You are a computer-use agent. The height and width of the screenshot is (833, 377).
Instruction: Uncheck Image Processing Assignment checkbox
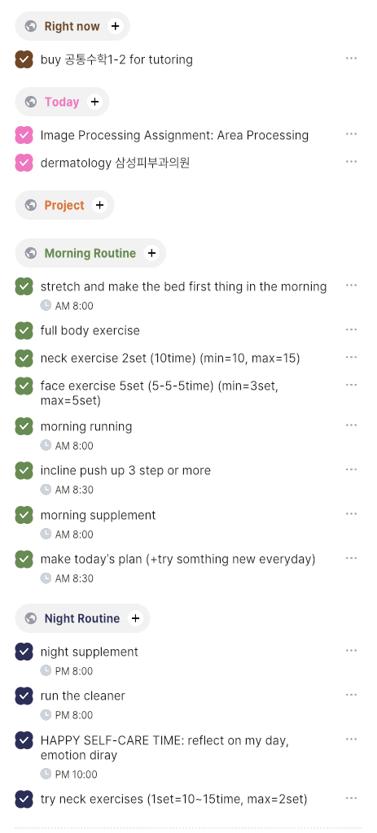pos(24,135)
